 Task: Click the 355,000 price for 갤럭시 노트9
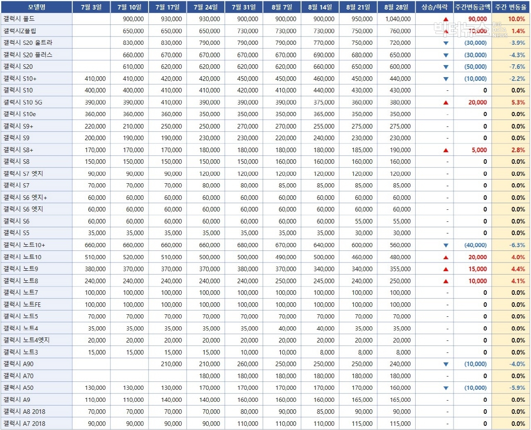point(400,269)
